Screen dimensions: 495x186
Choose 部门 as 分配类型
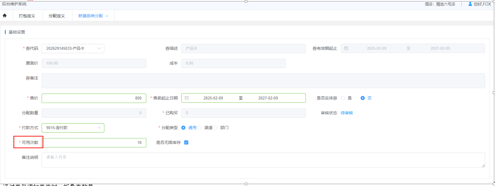(216, 128)
